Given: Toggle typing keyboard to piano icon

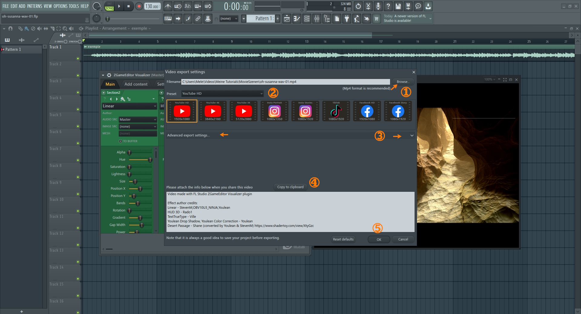Looking at the screenshot, I should pos(168,19).
